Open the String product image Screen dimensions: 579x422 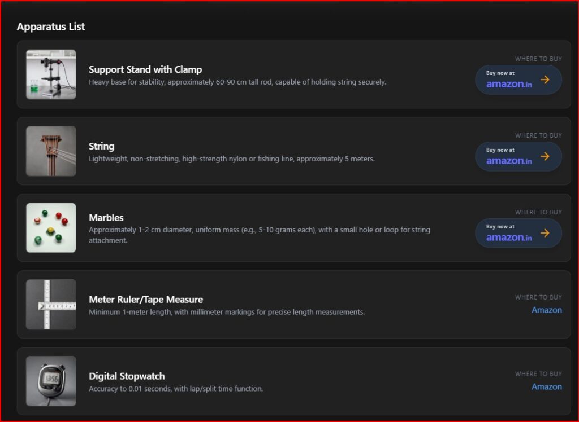coord(51,151)
